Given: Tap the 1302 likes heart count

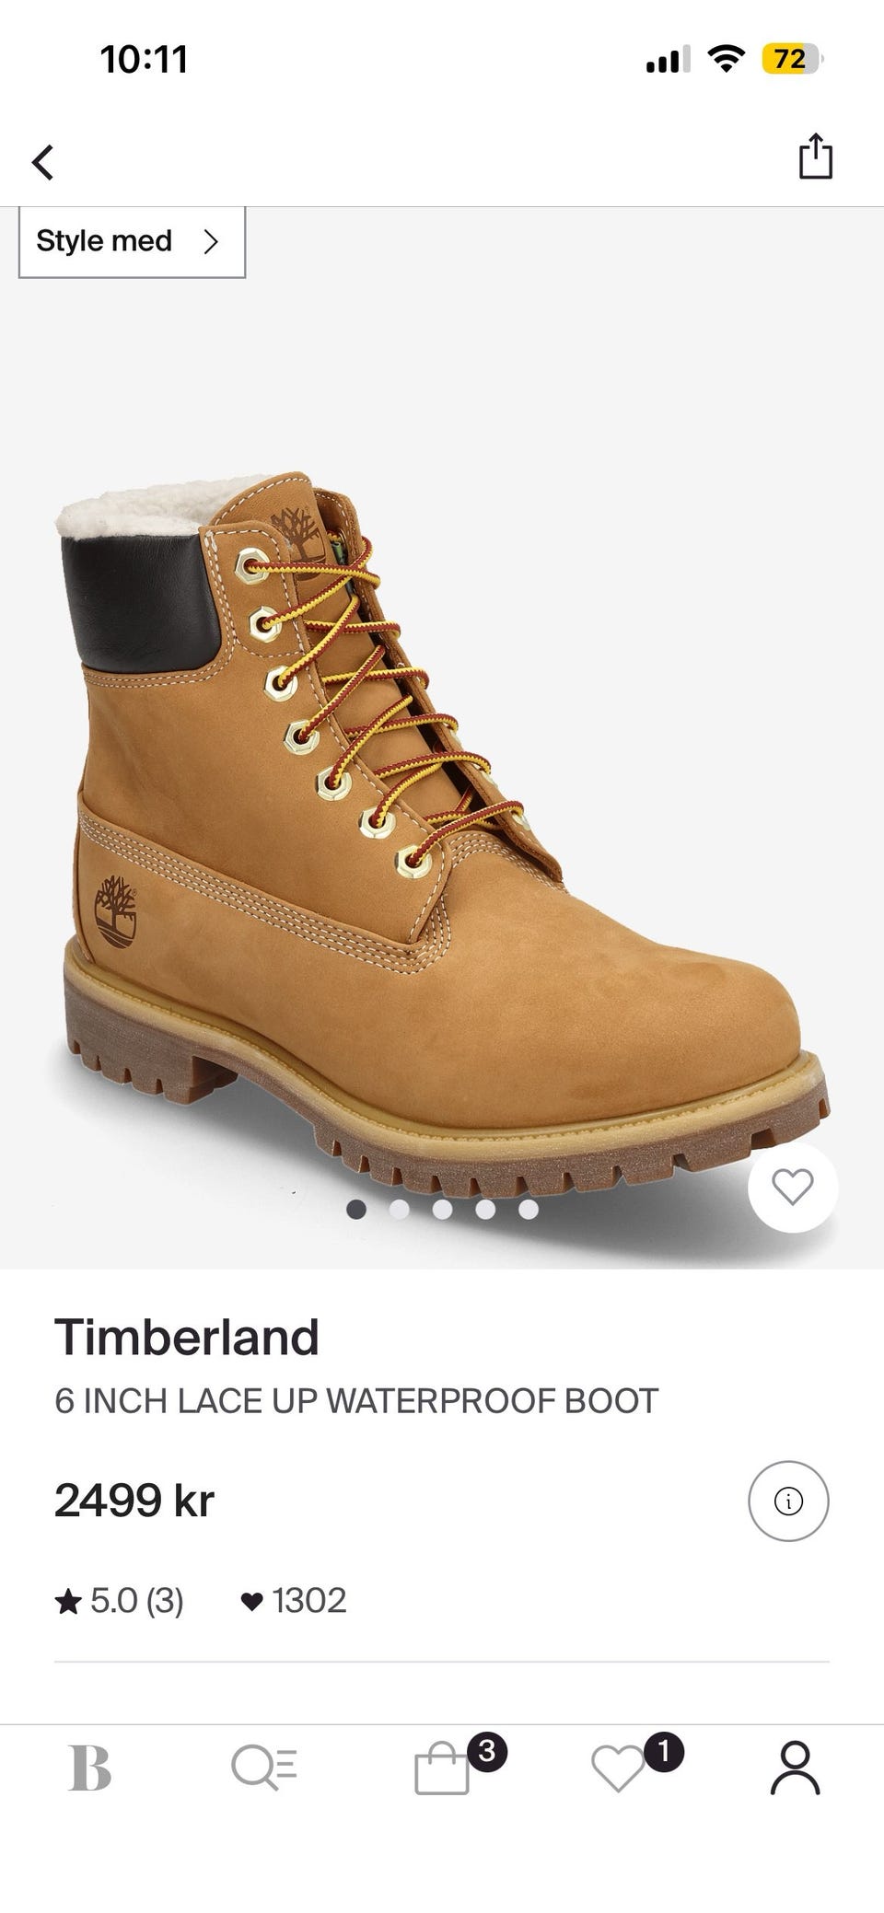Looking at the screenshot, I should (x=293, y=1601).
